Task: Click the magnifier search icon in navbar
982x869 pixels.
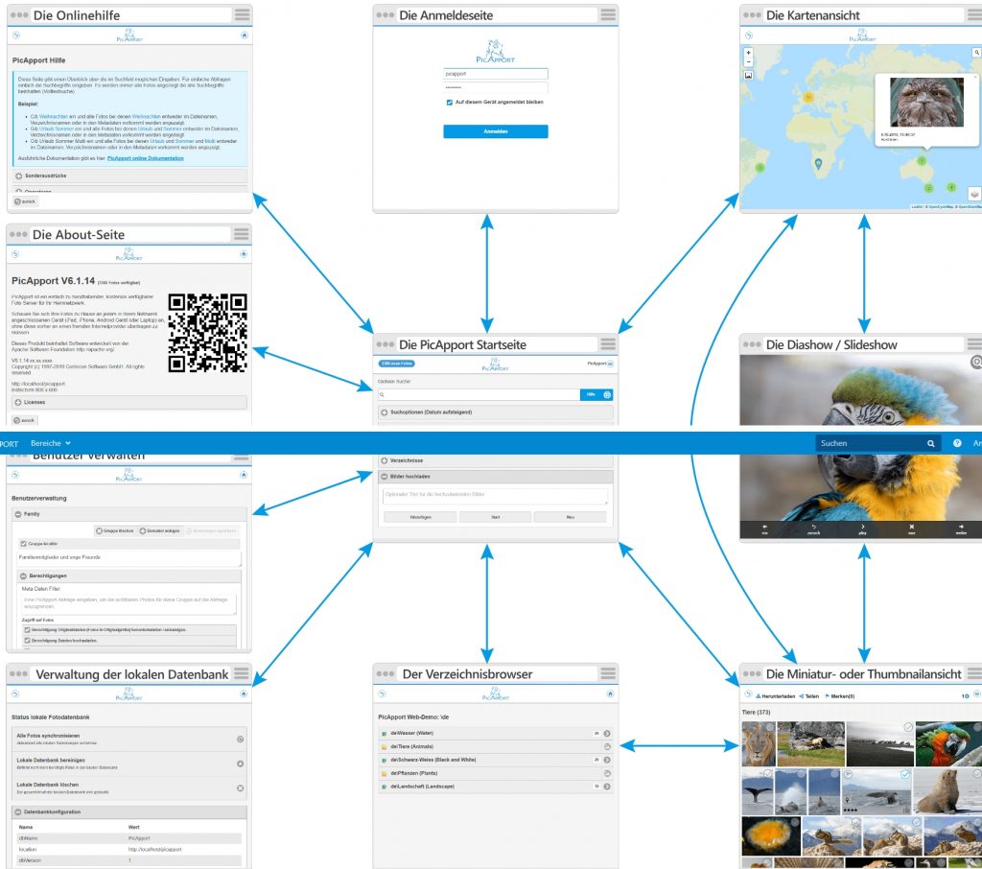Action: coord(930,443)
